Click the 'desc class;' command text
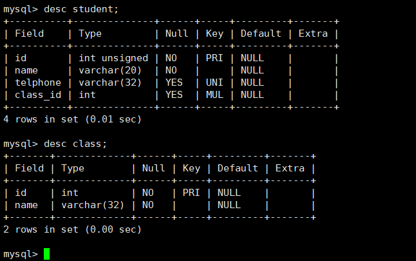Screen dimensions: 416x261 (x=75, y=144)
